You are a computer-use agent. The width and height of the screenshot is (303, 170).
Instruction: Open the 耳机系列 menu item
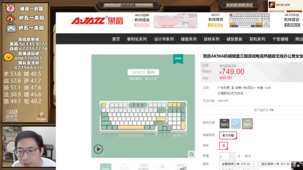coord(257,39)
